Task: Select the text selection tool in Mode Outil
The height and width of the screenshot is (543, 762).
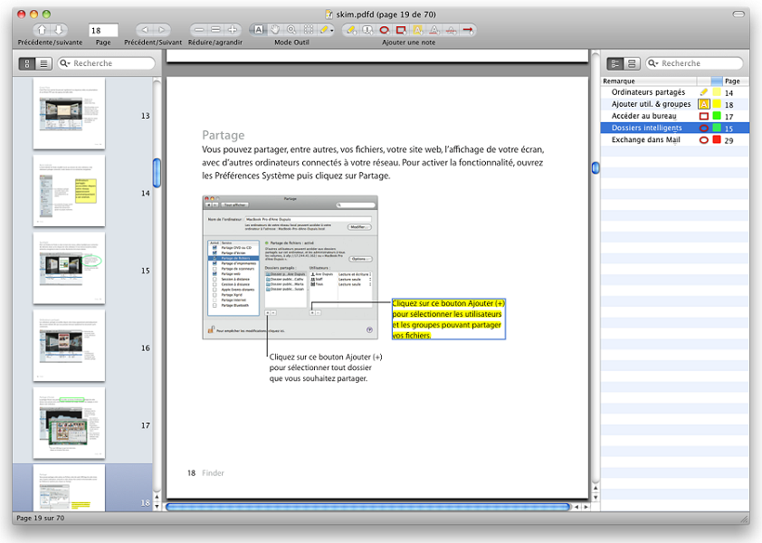Action: (x=259, y=30)
